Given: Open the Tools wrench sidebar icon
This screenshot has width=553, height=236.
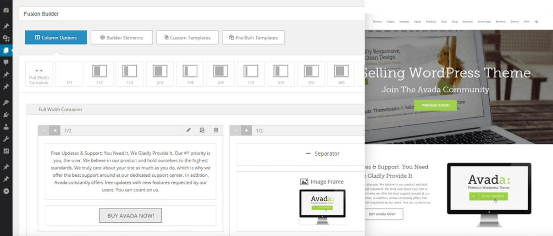Looking at the screenshot, I should 6,139.
